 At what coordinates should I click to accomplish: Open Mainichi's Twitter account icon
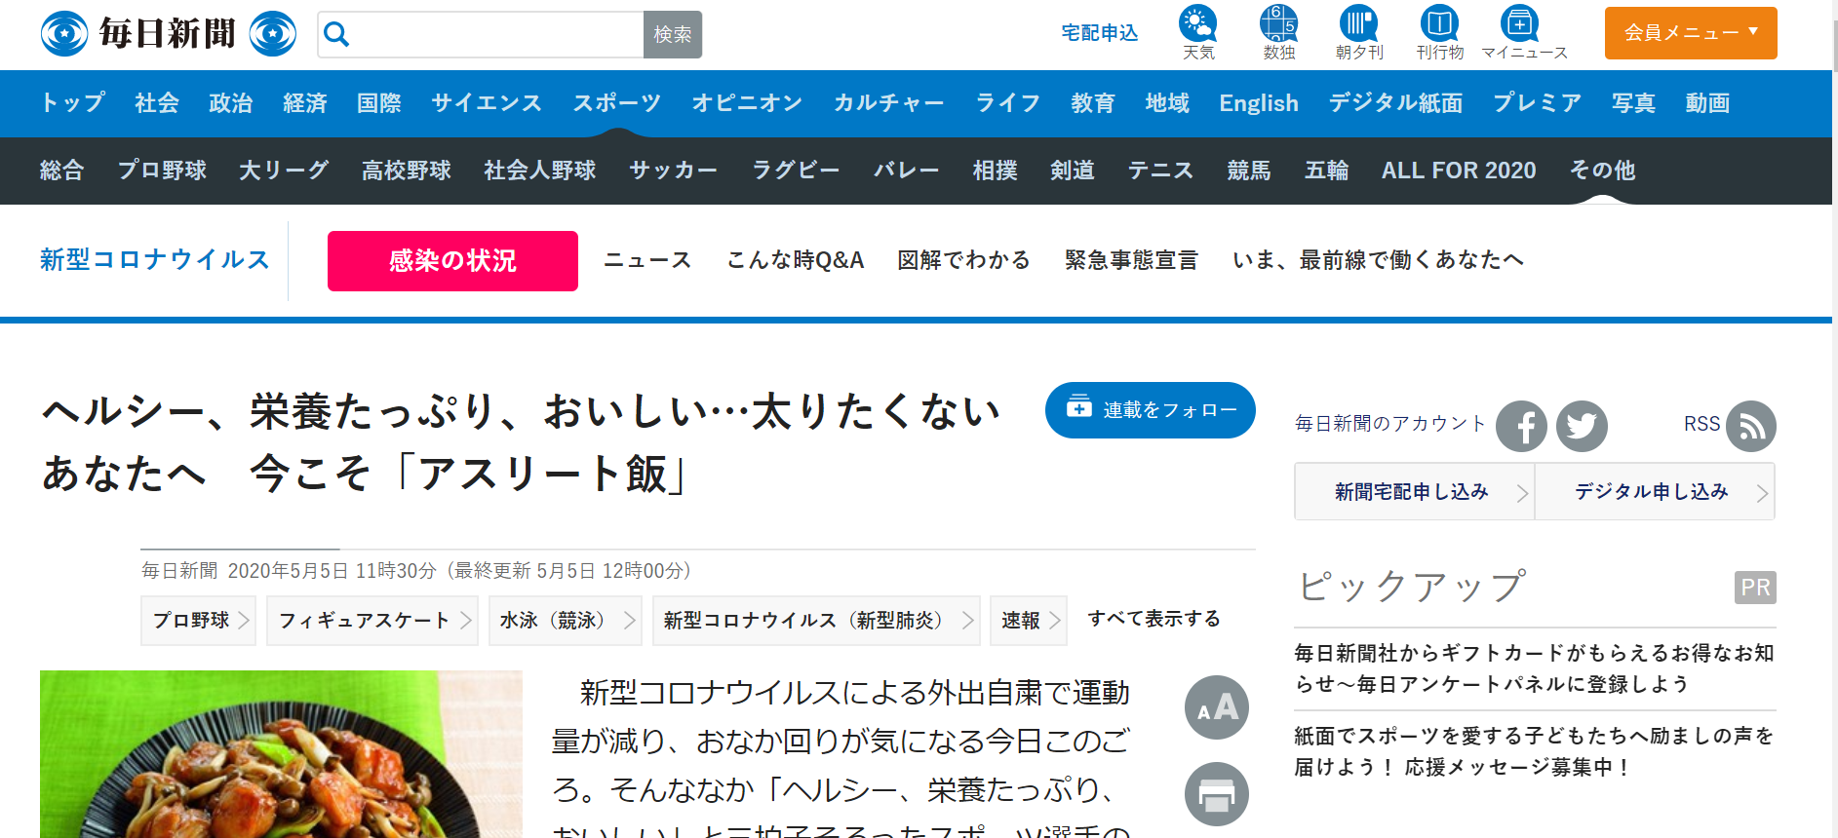coord(1582,426)
